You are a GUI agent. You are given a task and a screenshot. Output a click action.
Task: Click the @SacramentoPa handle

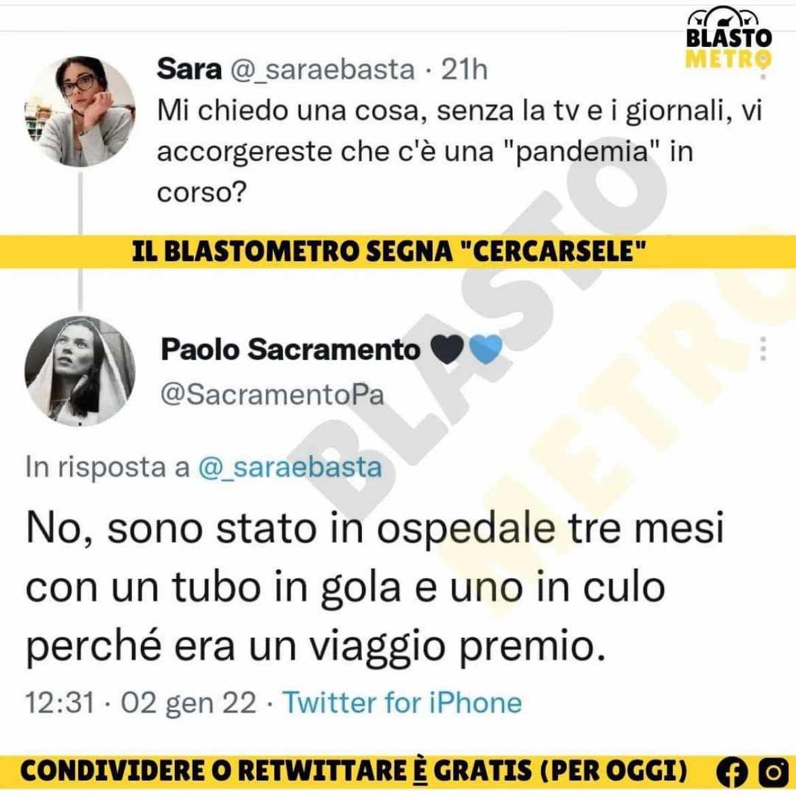272,395
